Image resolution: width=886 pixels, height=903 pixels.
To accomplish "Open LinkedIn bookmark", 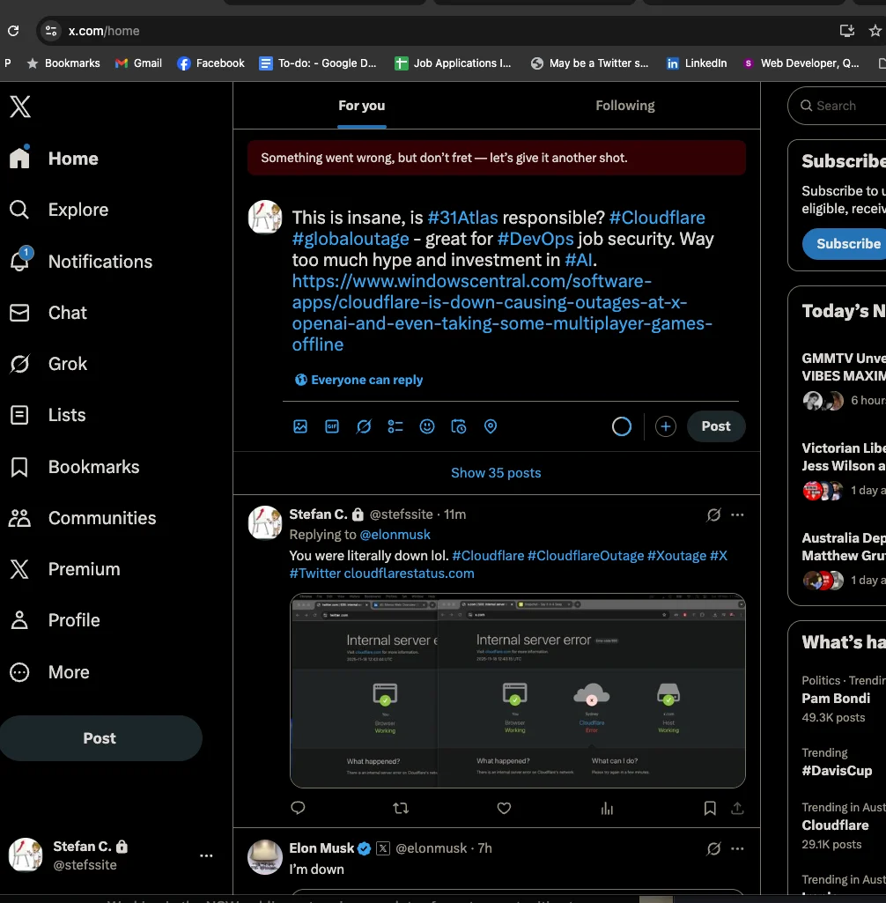I will (697, 63).
